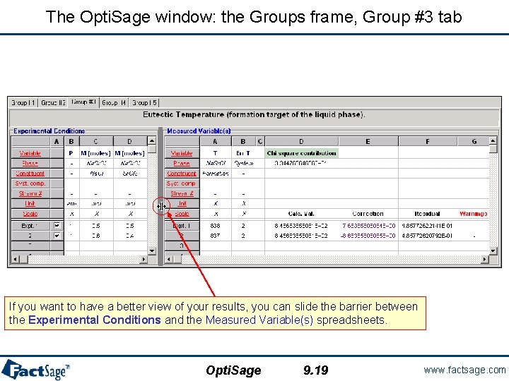This screenshot has height=381, width=509.
Task: Click the Stream # row header in Measured Variable(s)
Action: [182, 193]
